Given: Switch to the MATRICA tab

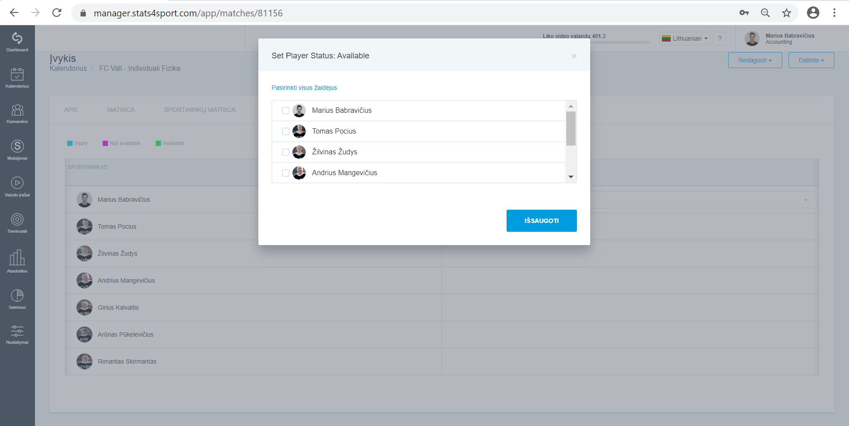Looking at the screenshot, I should pyautogui.click(x=121, y=110).
